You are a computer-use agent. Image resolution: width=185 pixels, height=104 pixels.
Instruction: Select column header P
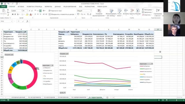158,29
